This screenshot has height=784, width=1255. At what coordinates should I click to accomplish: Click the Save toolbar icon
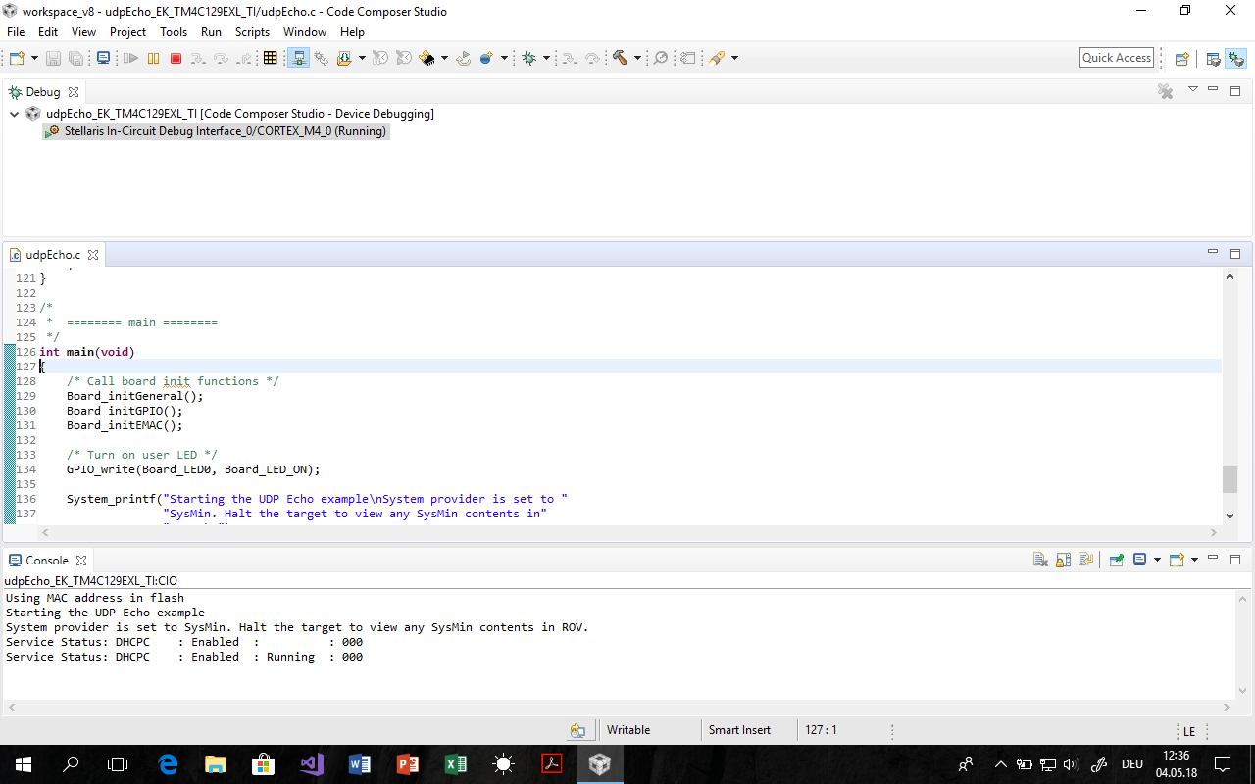53,59
